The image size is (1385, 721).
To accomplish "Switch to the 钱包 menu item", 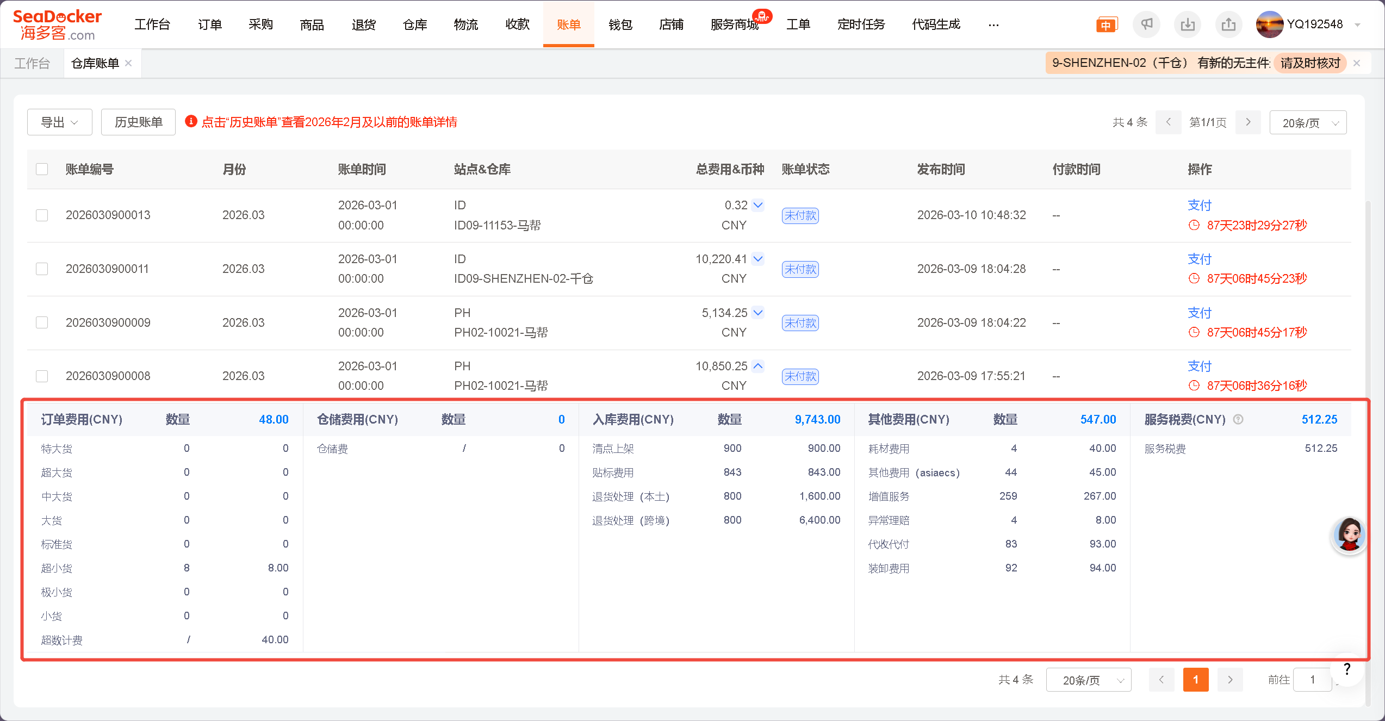I will pos(620,24).
